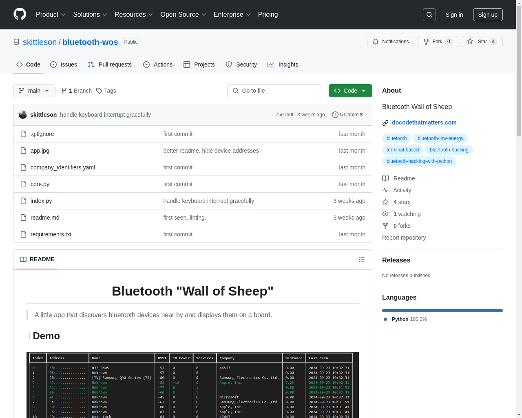Image resolution: width=522 pixels, height=418 pixels.
Task: Select the Code repository tab
Action: coord(29,64)
